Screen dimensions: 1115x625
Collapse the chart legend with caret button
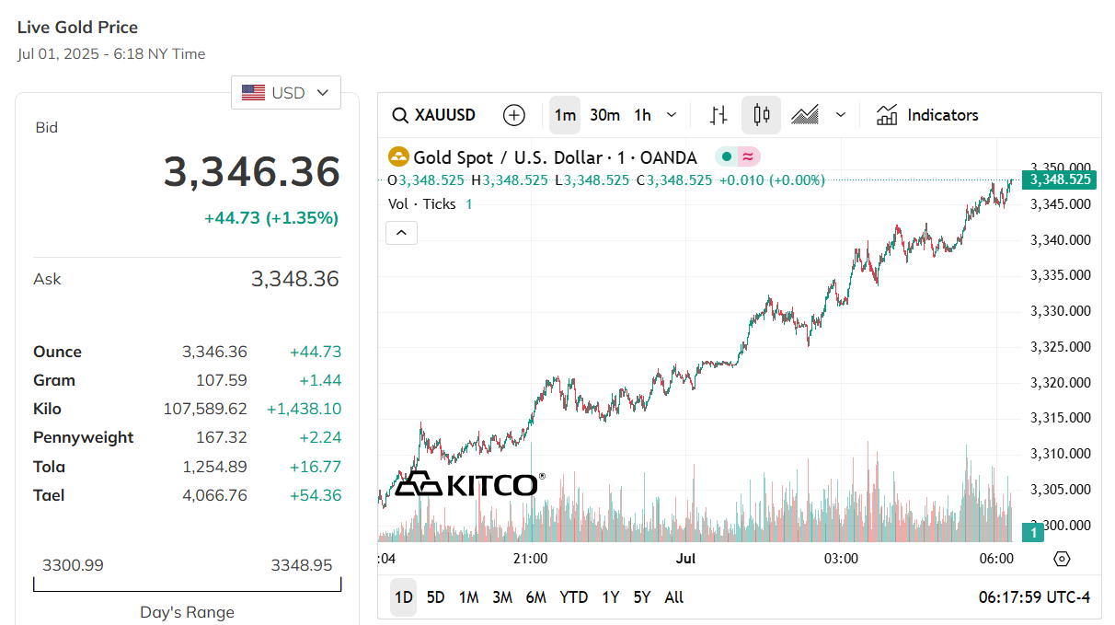401,233
